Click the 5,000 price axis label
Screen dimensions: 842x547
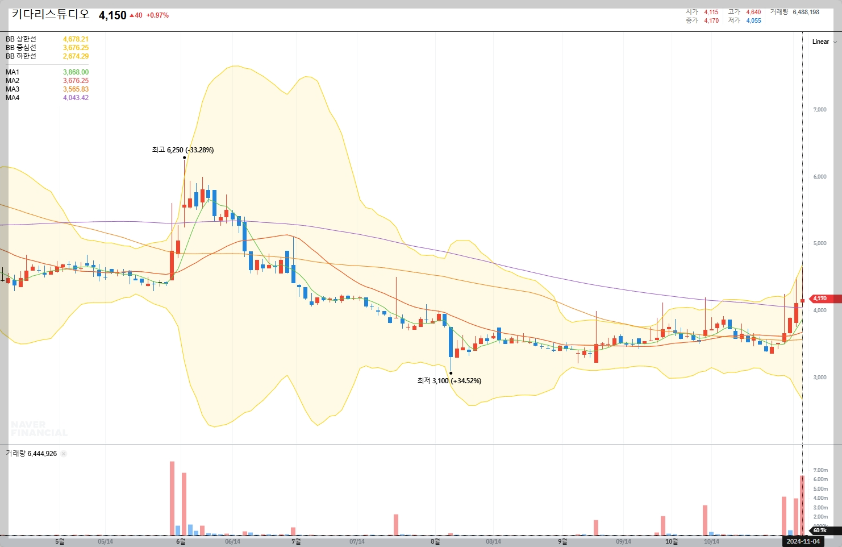pyautogui.click(x=820, y=243)
